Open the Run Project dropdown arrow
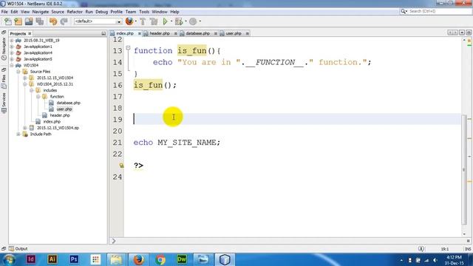The width and height of the screenshot is (473, 266). [171, 21]
